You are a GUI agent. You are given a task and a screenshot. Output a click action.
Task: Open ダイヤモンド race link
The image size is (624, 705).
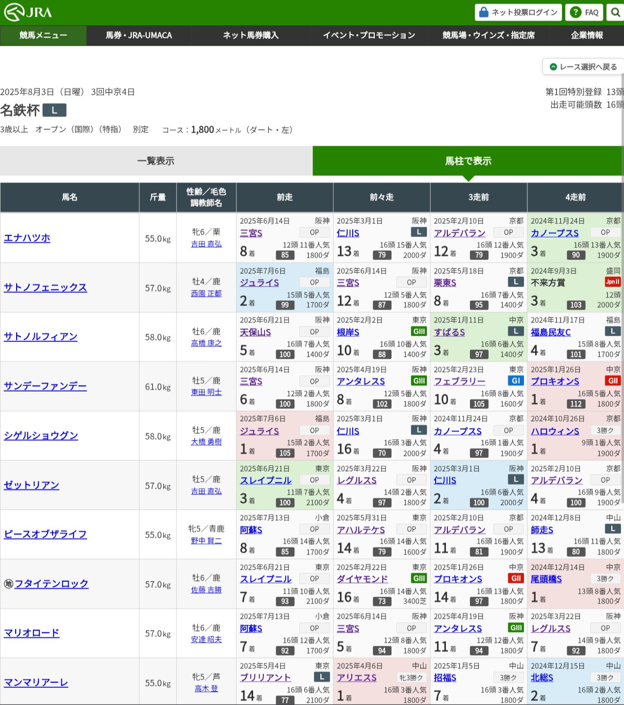tap(363, 579)
